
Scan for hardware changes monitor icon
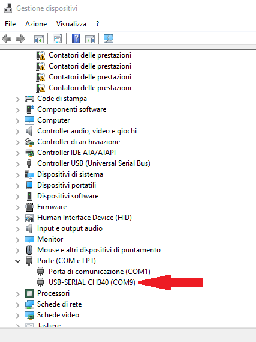109,39
